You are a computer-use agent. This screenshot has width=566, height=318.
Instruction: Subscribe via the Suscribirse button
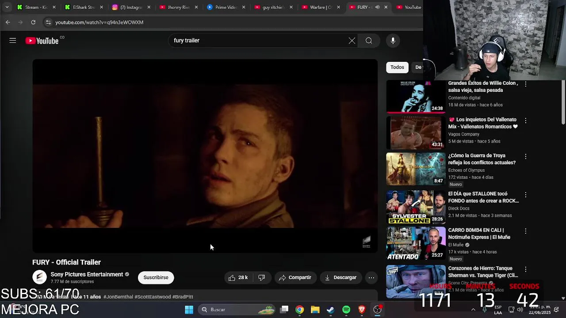click(x=156, y=277)
